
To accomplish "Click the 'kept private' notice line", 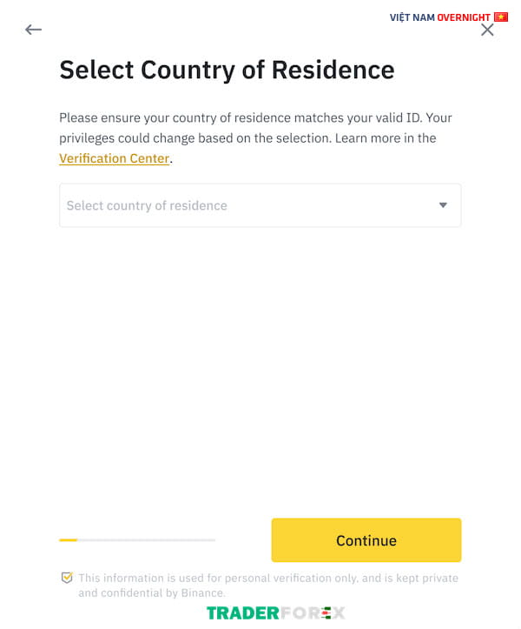I will tap(268, 578).
